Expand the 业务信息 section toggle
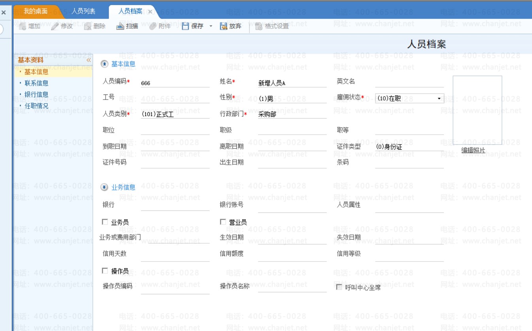This screenshot has width=532, height=331. pos(104,187)
